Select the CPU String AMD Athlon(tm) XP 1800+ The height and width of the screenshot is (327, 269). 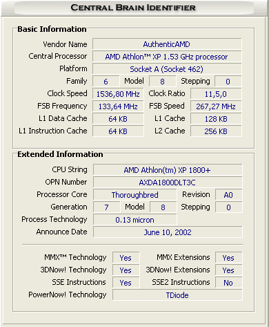[168, 170]
